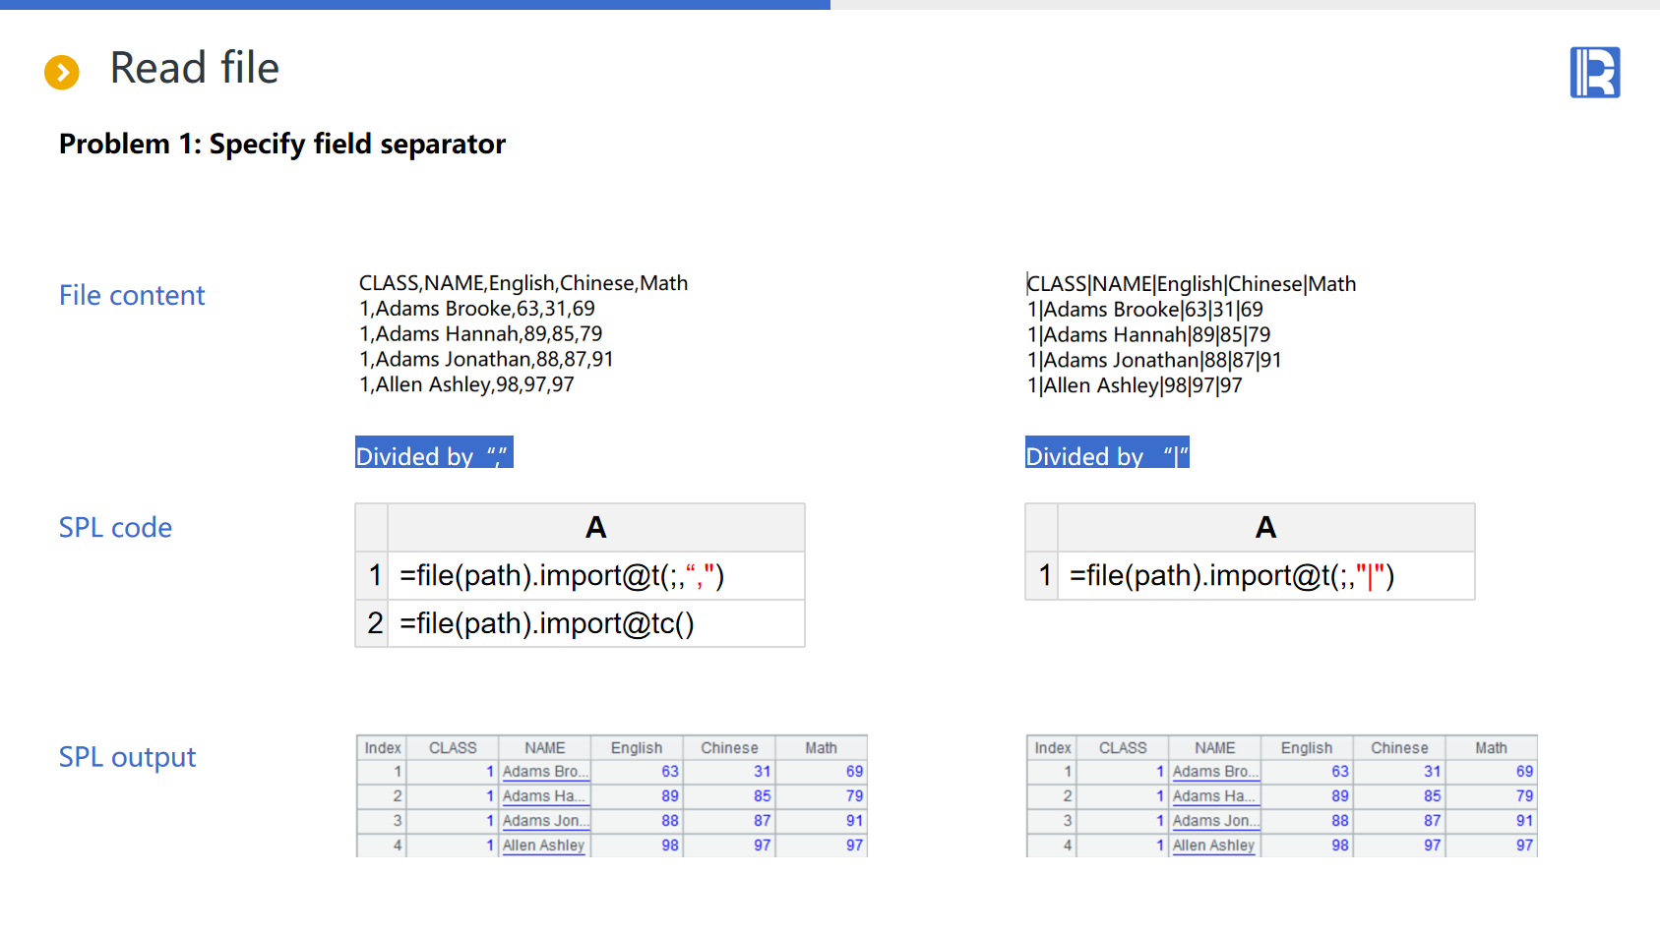1660x933 pixels.
Task: Click the "SPL code" label
Action: pyautogui.click(x=115, y=528)
